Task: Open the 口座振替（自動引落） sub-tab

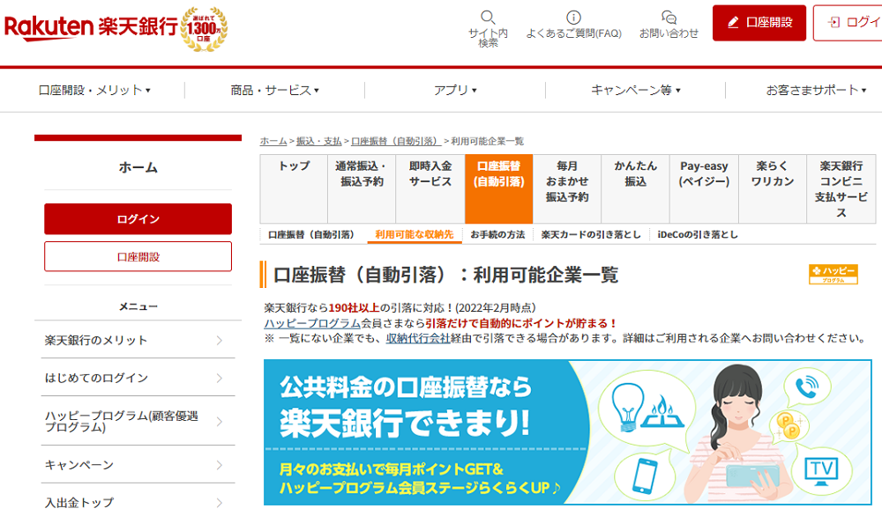Action: [313, 235]
